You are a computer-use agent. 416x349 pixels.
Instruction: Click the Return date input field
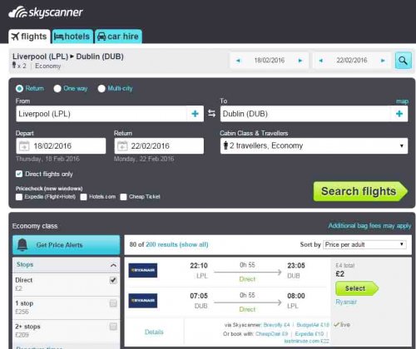pyautogui.click(x=159, y=146)
